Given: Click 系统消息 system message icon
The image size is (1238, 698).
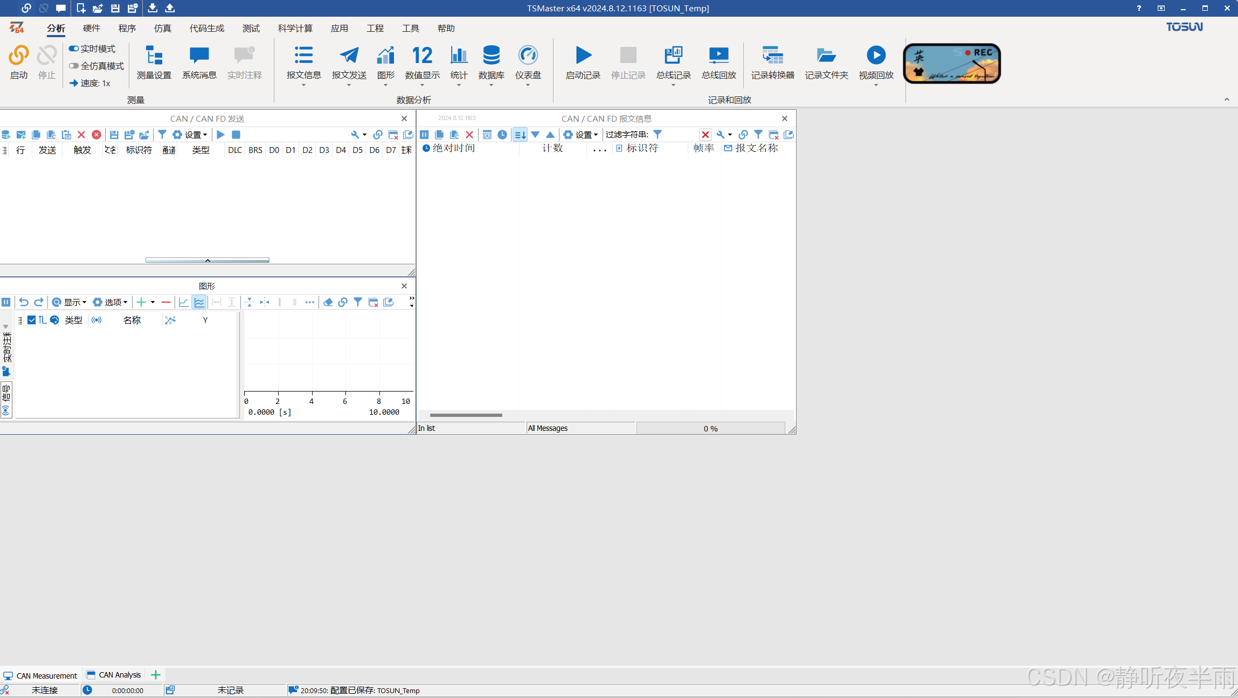Looking at the screenshot, I should pyautogui.click(x=199, y=56).
